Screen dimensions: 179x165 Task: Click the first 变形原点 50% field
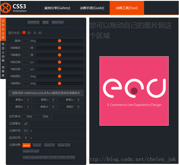pyautogui.click(x=29, y=117)
